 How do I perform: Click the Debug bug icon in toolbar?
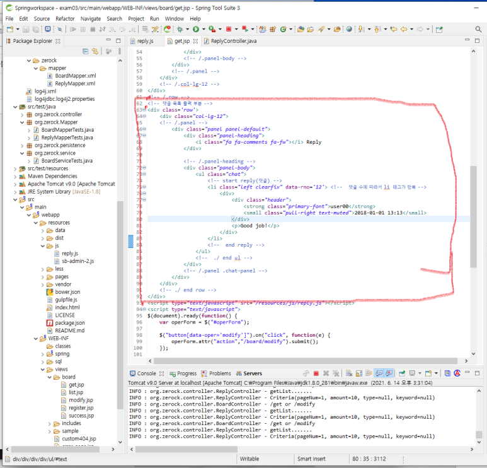tap(180, 29)
